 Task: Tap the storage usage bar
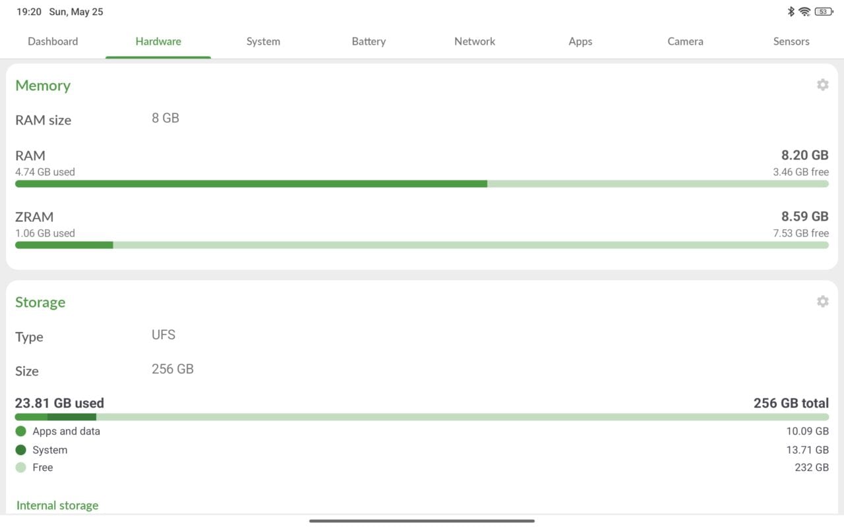(x=422, y=417)
